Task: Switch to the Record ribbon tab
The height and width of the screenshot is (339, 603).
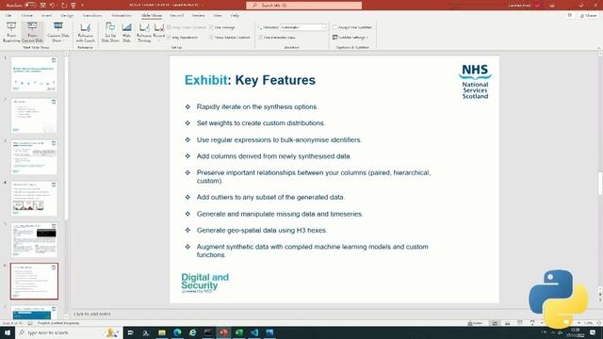Action: [177, 15]
